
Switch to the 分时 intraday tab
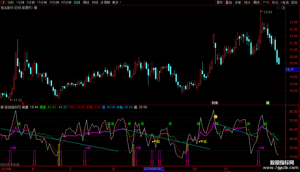(10, 3)
